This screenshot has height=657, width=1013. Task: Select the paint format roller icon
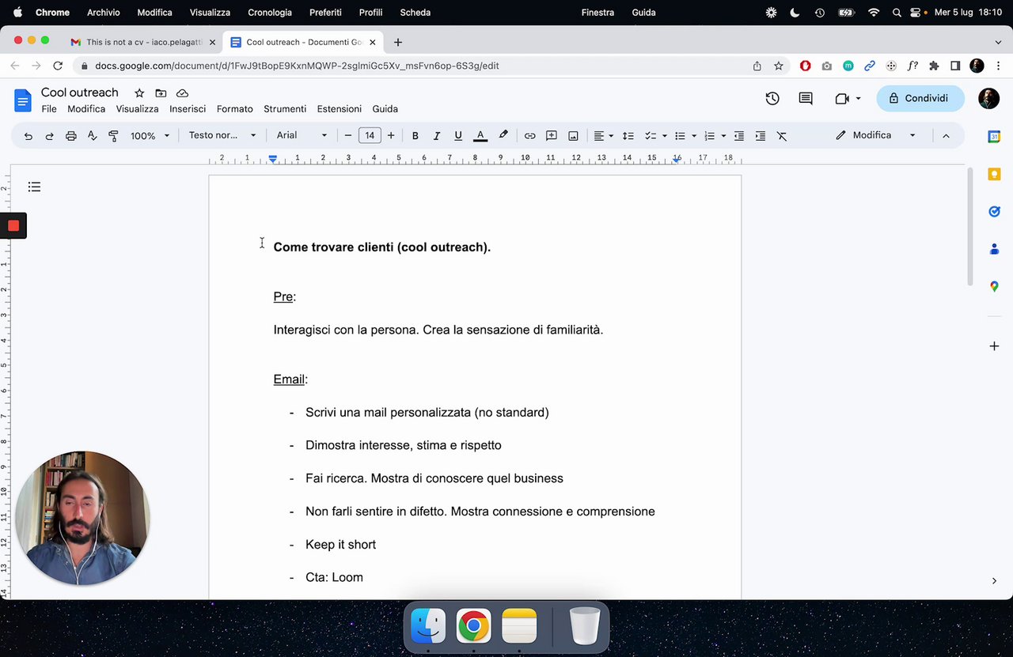(113, 136)
